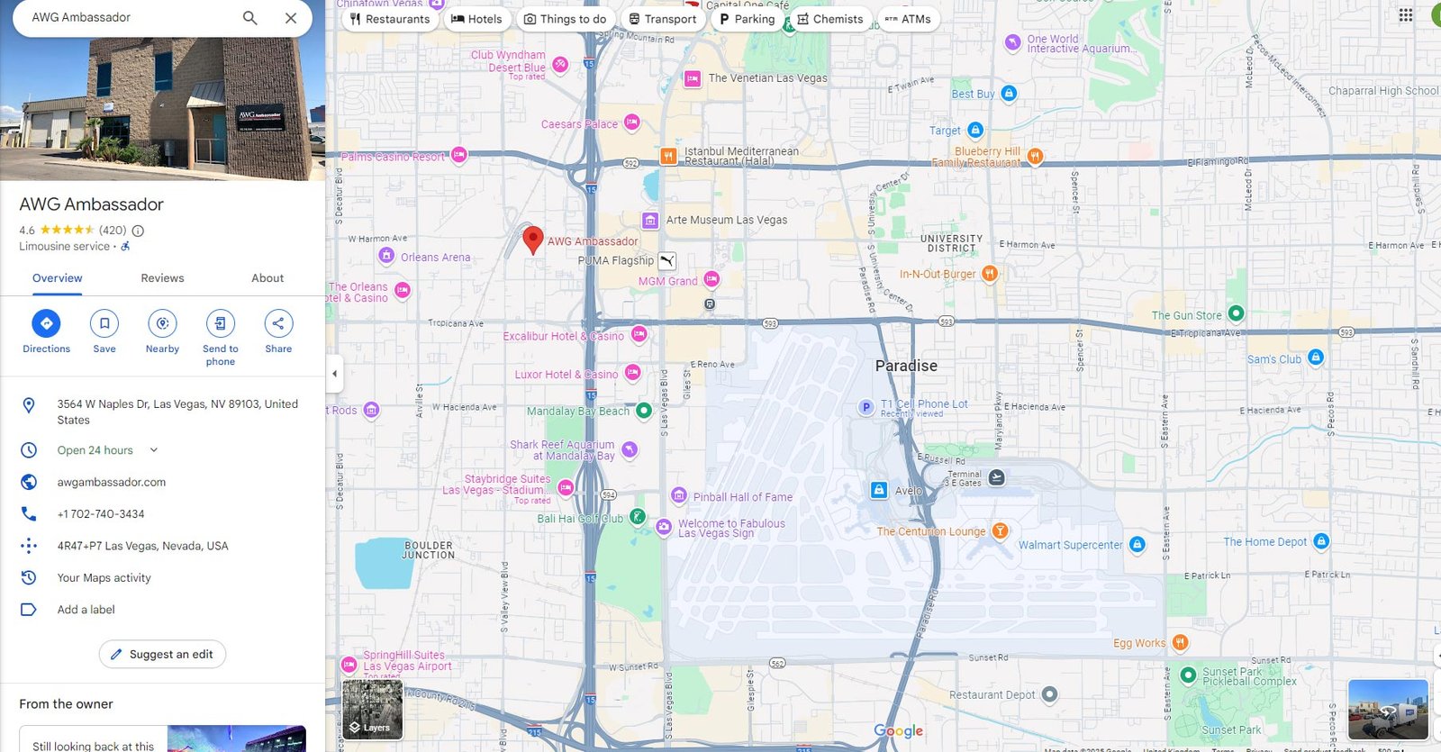Click the search magnifier icon
The width and height of the screenshot is (1441, 752).
click(x=250, y=18)
